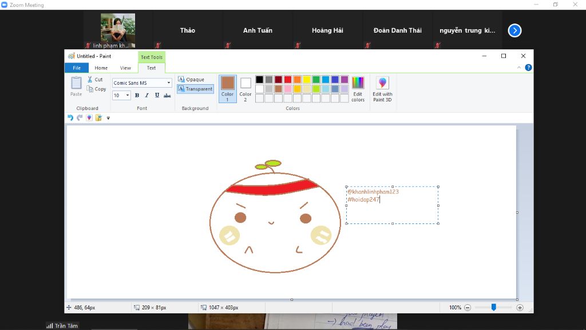This screenshot has height=330, width=586.
Task: Select Color 2 swatch button
Action: (246, 89)
